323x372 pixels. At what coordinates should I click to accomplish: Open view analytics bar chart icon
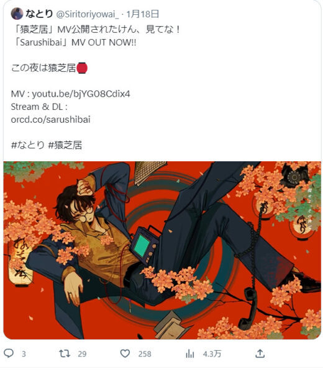(x=189, y=354)
